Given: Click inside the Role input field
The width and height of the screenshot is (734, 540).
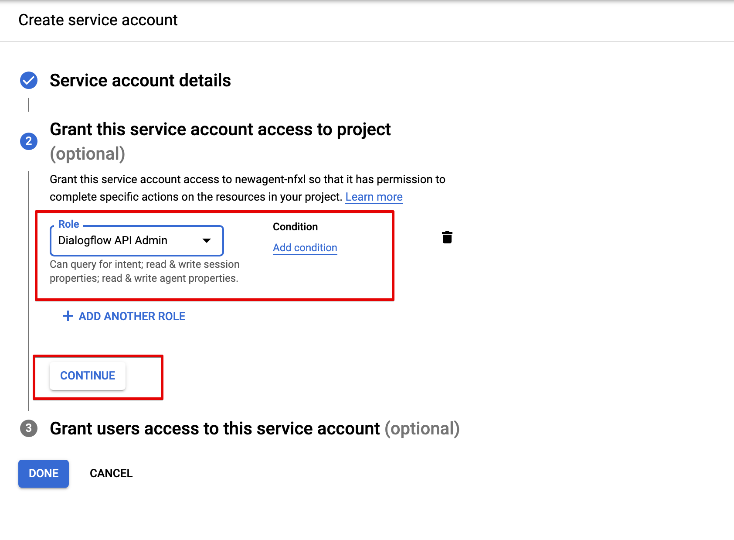Looking at the screenshot, I should click(122, 240).
